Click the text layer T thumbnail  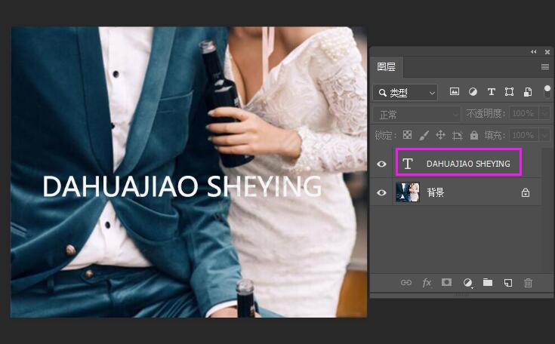[x=408, y=164]
